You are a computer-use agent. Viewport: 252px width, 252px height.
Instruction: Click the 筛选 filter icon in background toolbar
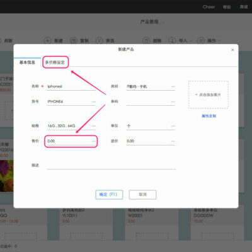[x=100, y=40]
